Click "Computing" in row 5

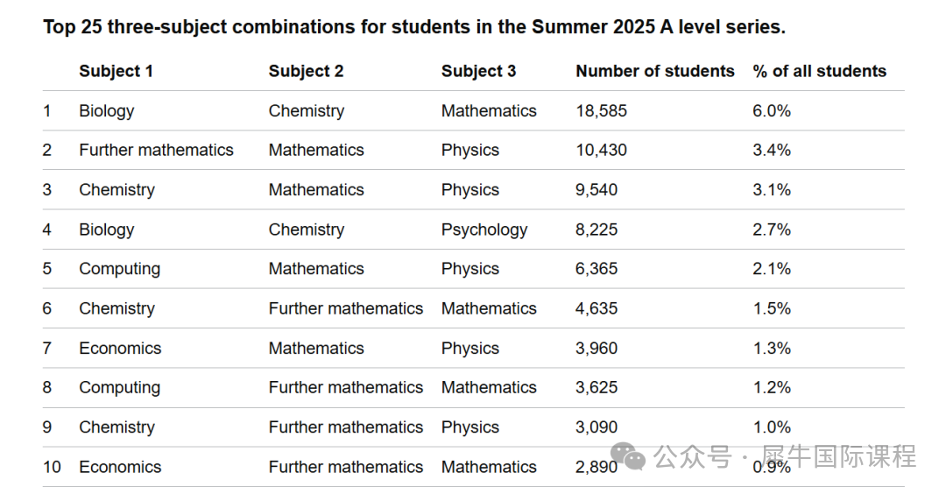(119, 269)
